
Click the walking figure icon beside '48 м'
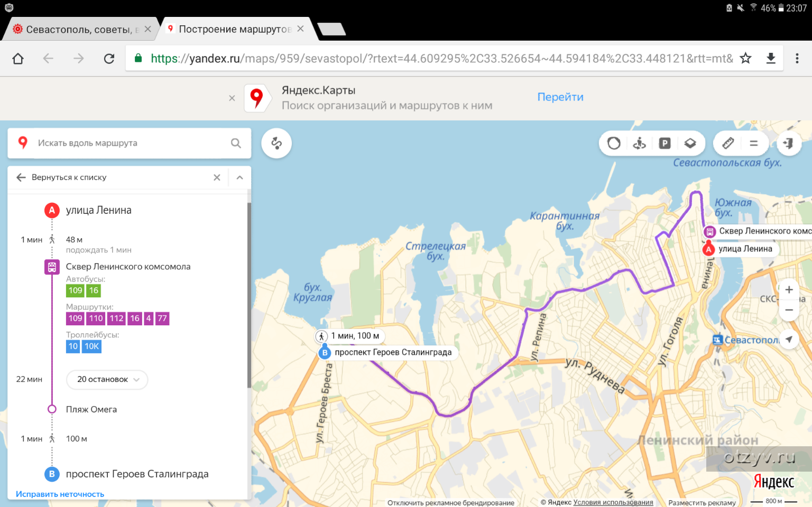click(x=52, y=240)
